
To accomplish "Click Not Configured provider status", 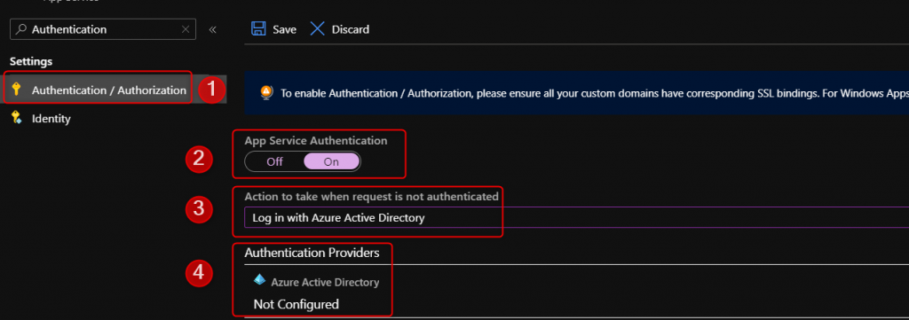I will pyautogui.click(x=296, y=304).
